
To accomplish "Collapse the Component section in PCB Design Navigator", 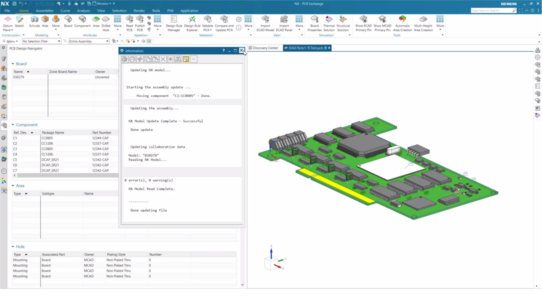I will click(13, 125).
